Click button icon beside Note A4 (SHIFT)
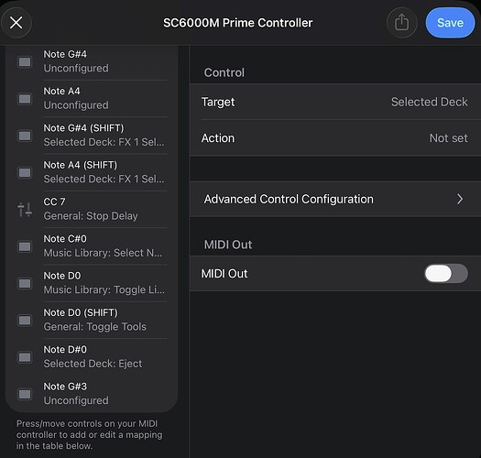Screen dimensions: 481x458 [25, 172]
